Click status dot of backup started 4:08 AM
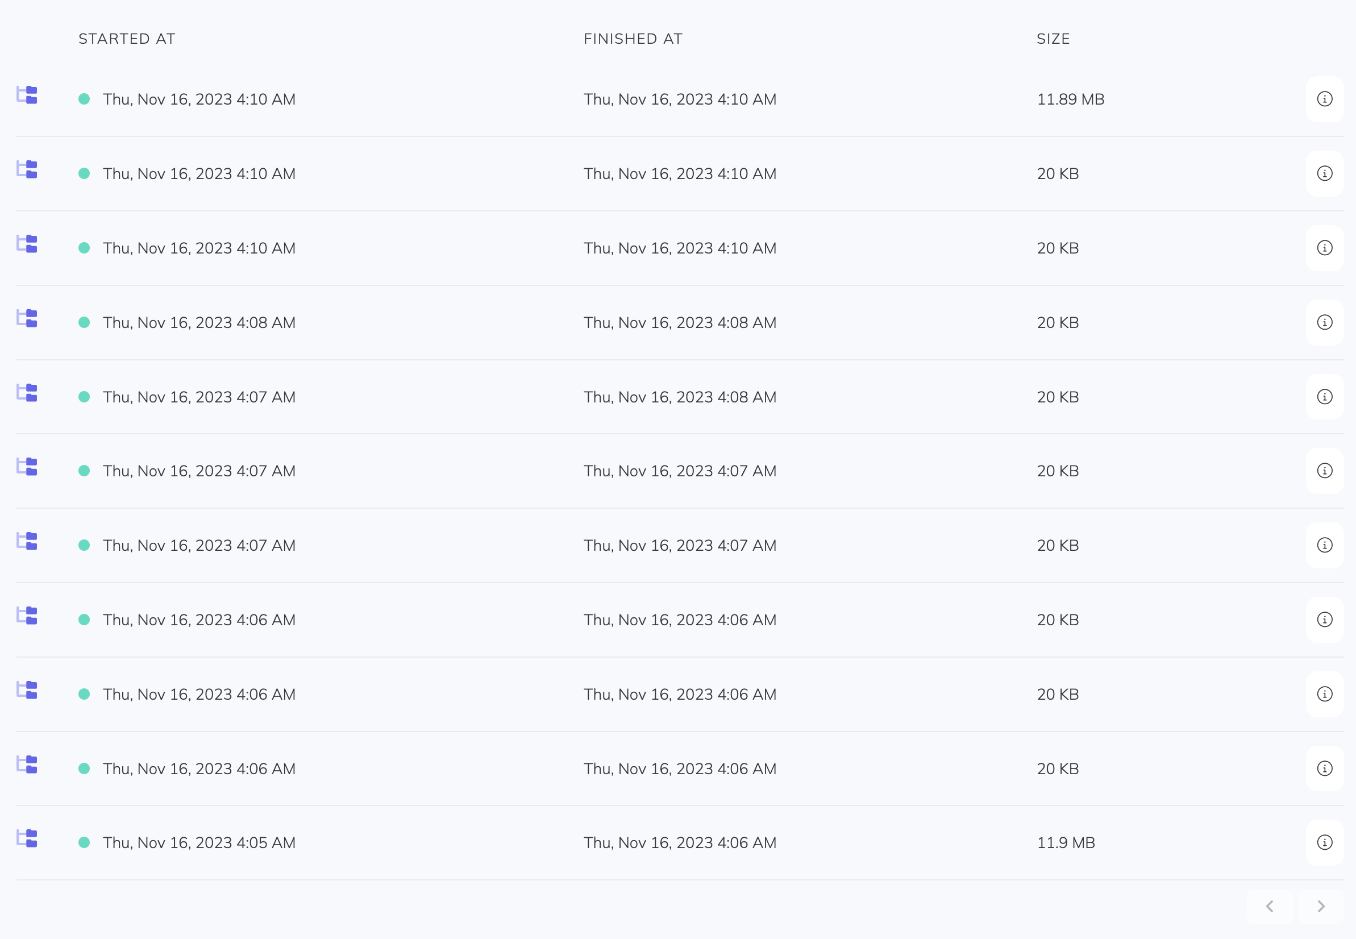This screenshot has height=939, width=1356. point(84,322)
